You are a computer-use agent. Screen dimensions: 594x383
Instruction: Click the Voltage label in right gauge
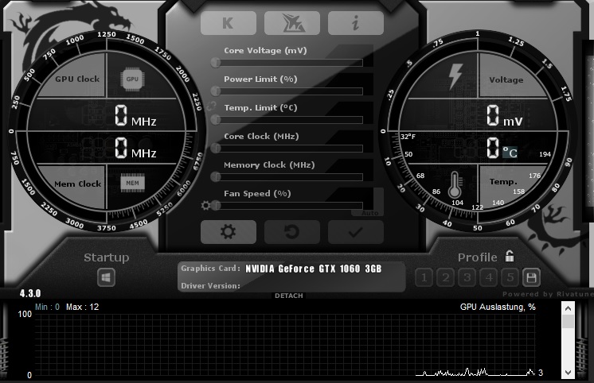[x=506, y=79]
